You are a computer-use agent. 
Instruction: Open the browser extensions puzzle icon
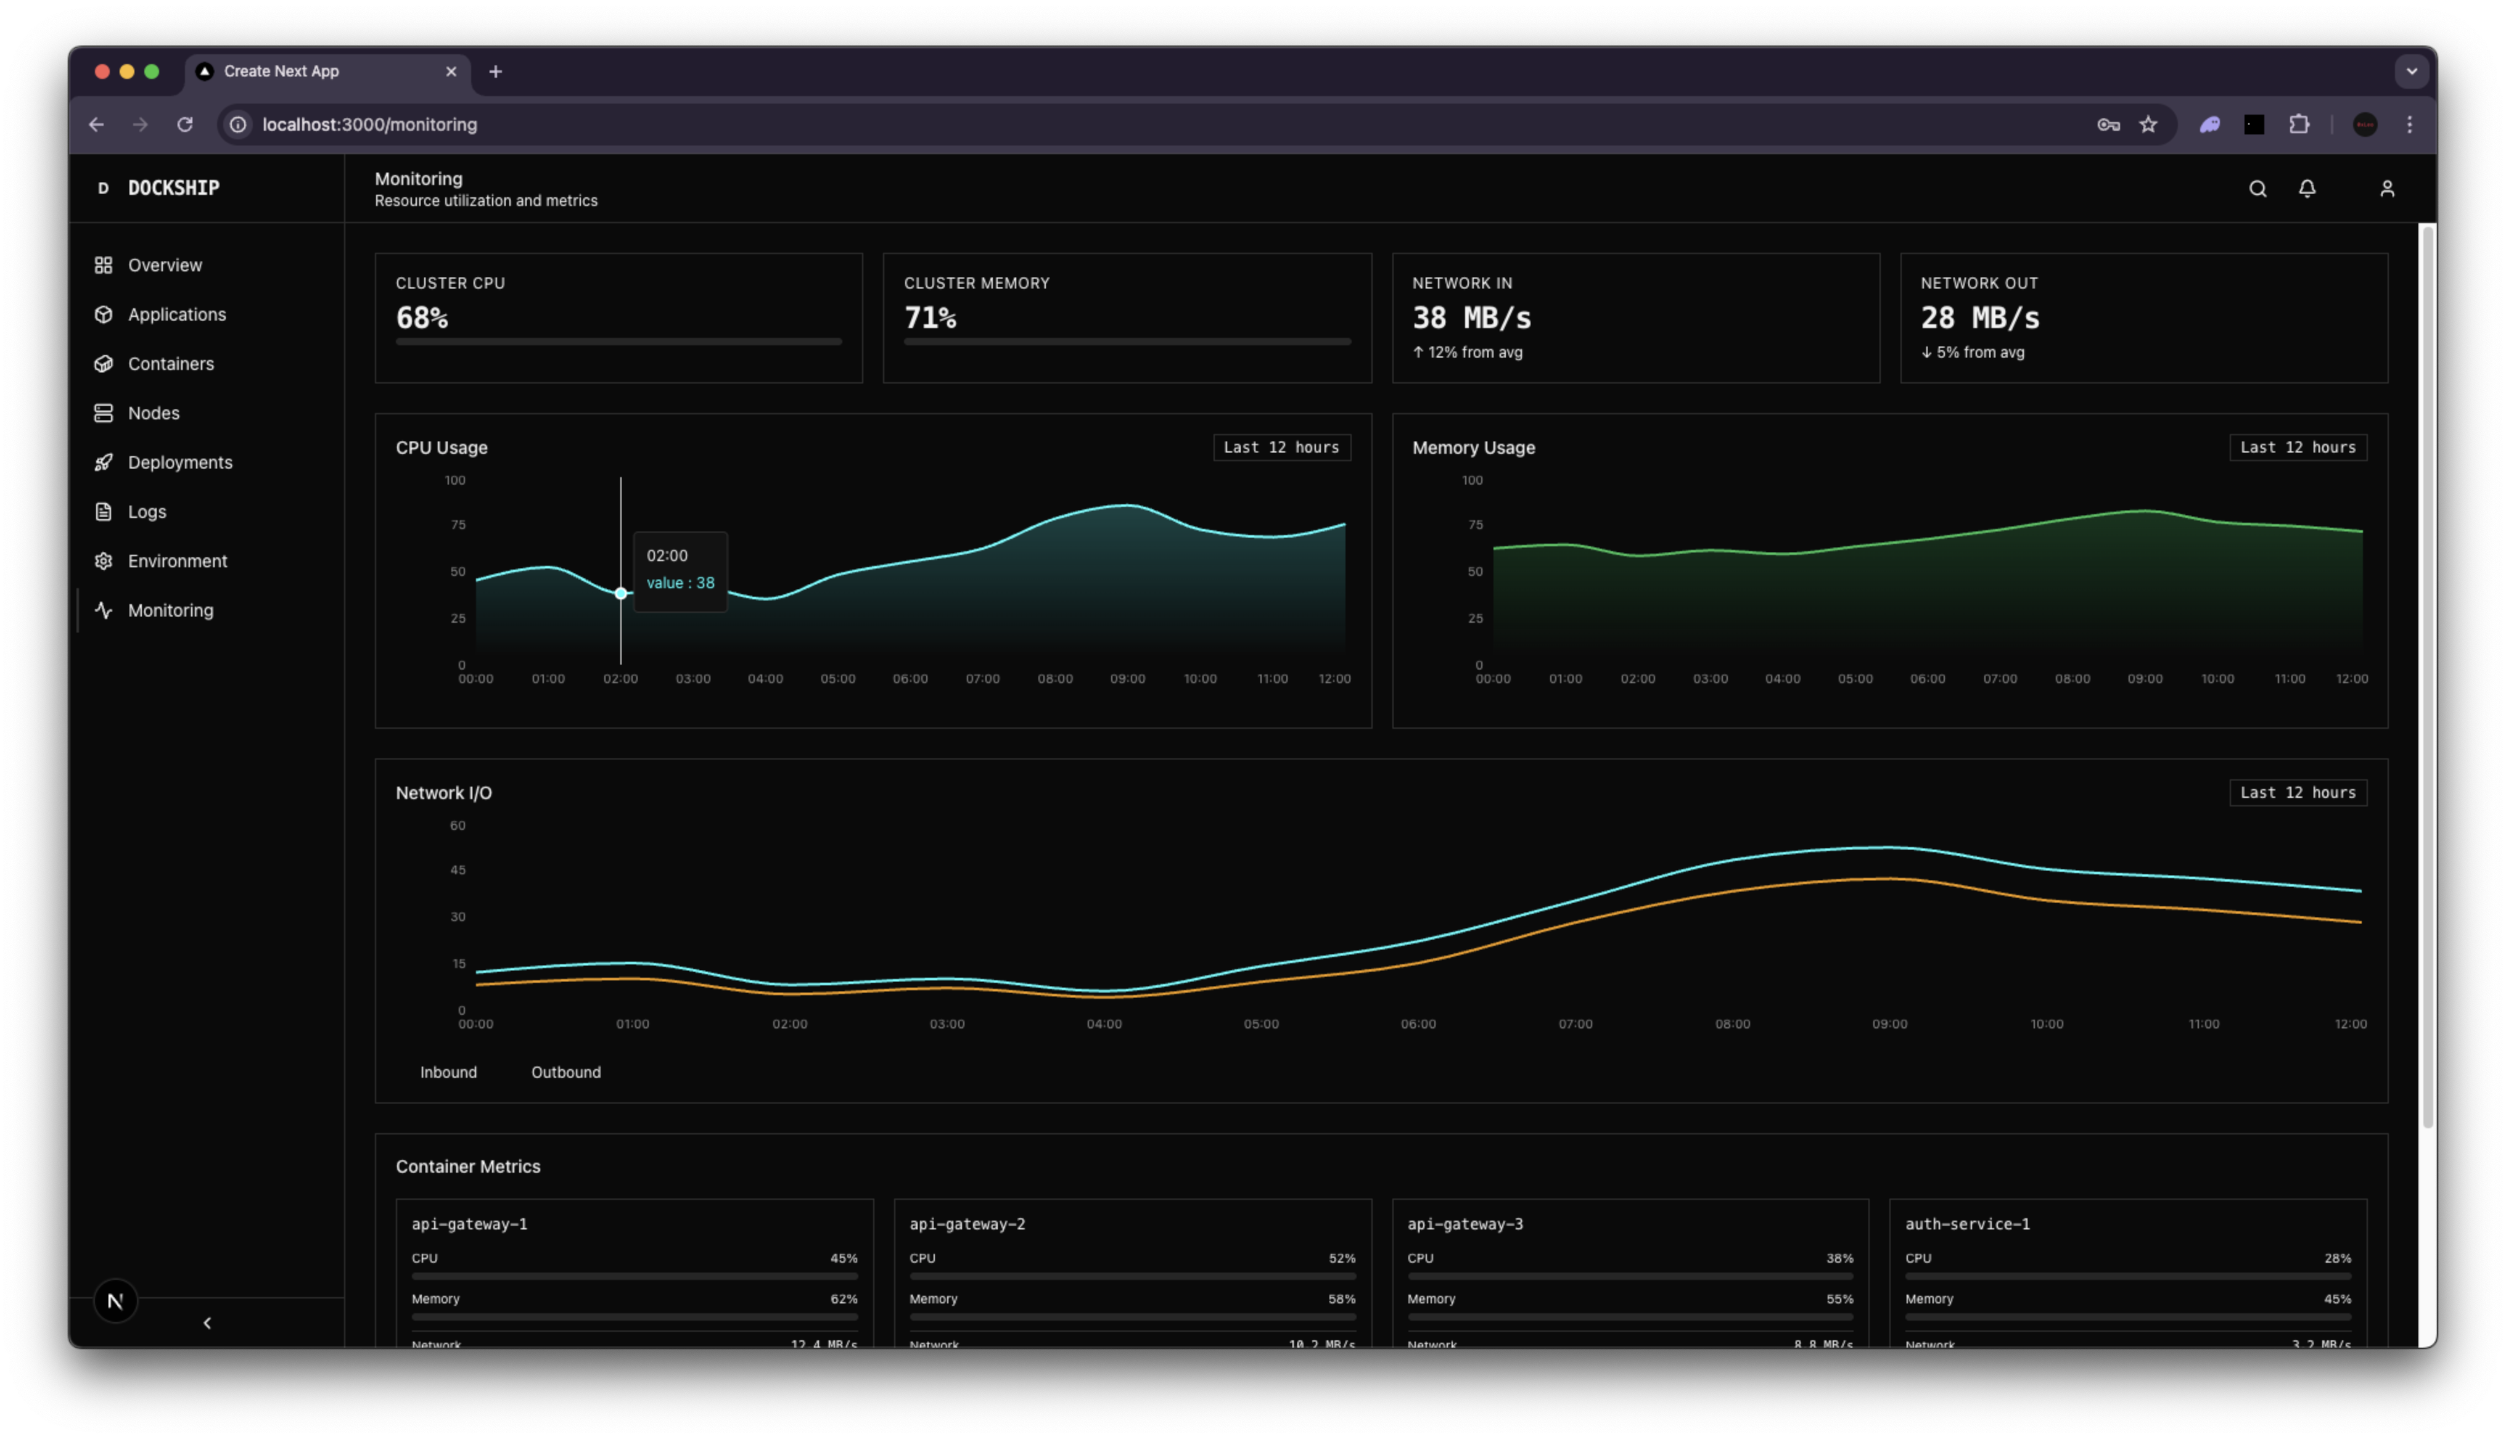pyautogui.click(x=2299, y=125)
